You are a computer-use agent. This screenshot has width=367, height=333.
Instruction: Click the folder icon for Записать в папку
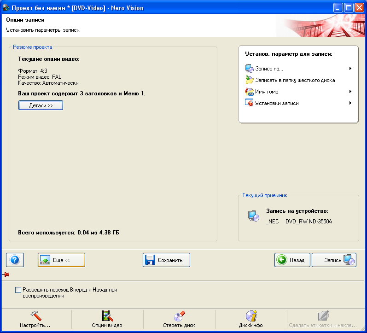[x=249, y=80]
